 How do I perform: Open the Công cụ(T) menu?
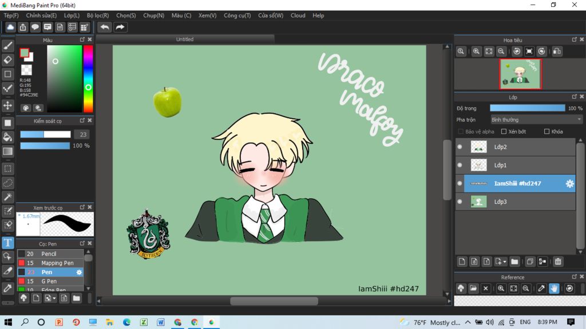click(237, 15)
